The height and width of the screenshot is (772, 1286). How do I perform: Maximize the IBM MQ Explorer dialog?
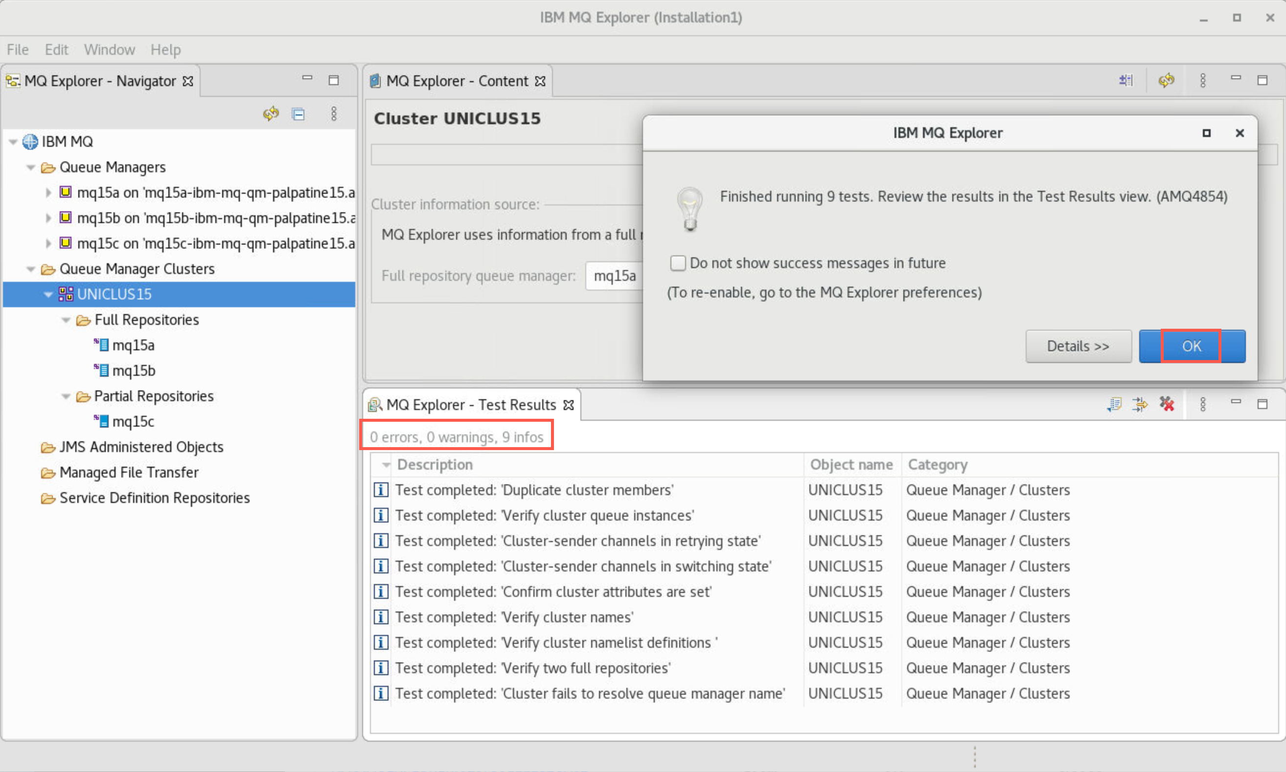[x=1206, y=133]
